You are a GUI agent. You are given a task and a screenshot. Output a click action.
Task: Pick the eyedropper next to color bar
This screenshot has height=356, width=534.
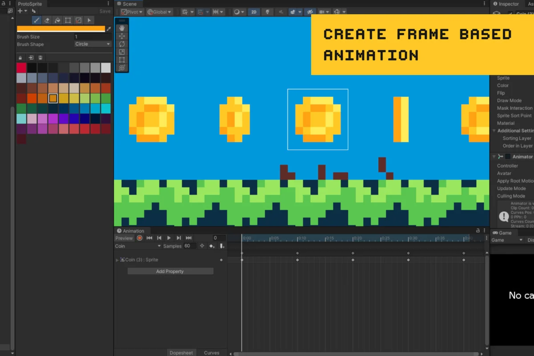coord(109,29)
